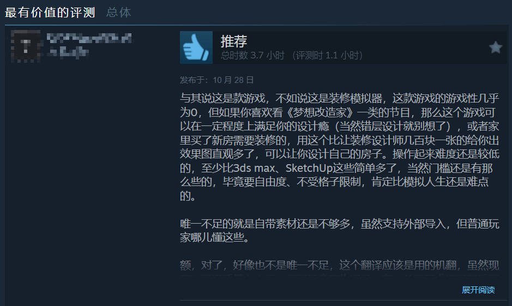Switch to the 总体 tab
Screen dimensions: 512x306
pos(118,13)
